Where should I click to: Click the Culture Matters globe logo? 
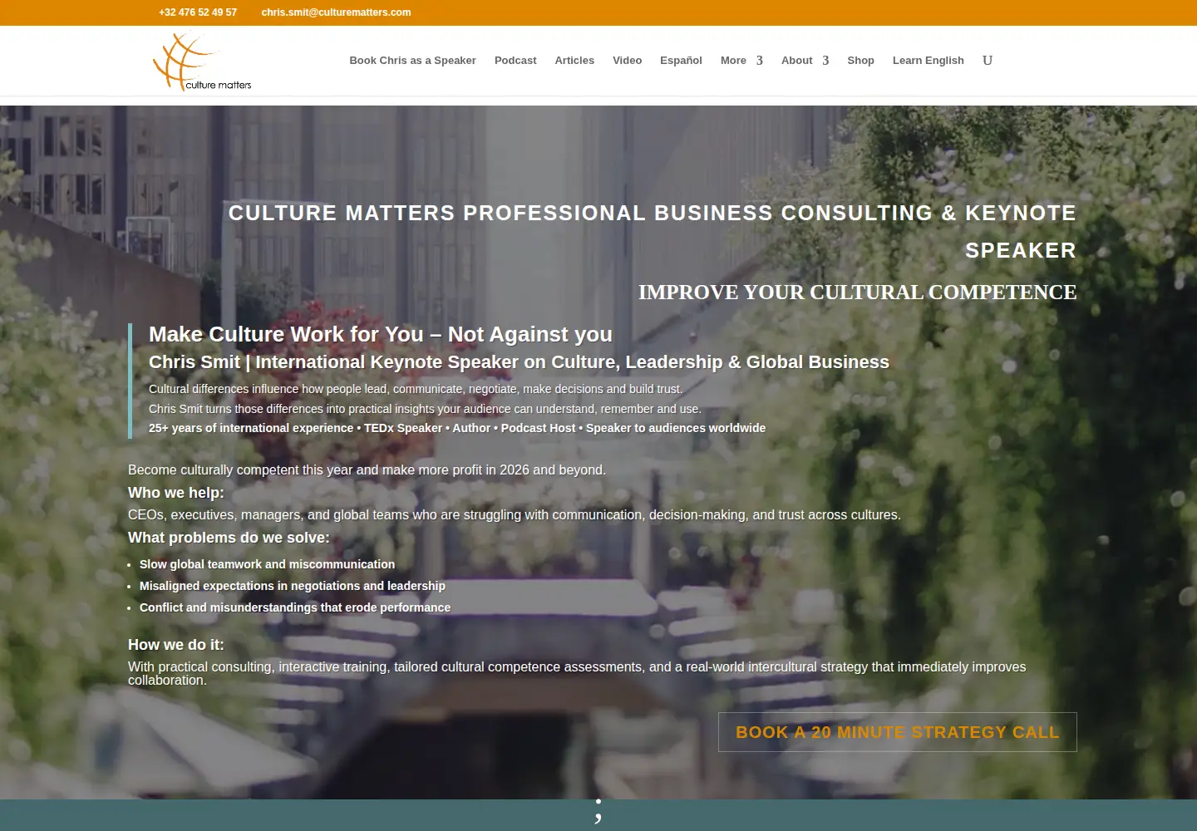[x=202, y=61]
